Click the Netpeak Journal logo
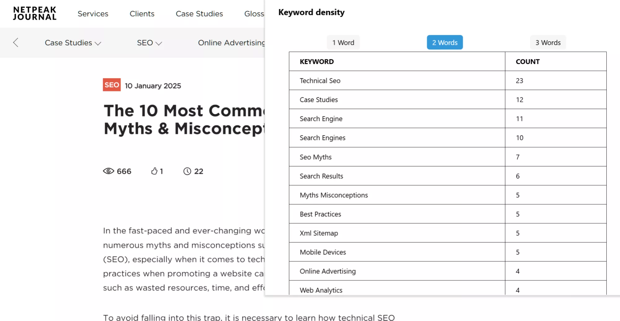620x321 pixels. pos(35,14)
